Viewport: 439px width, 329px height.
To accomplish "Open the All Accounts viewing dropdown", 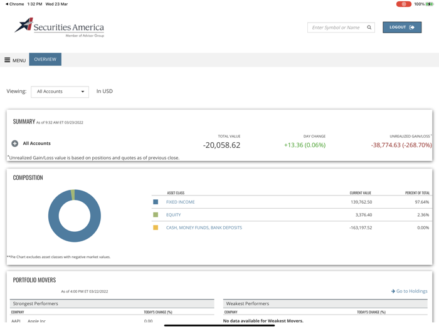I will [60, 91].
